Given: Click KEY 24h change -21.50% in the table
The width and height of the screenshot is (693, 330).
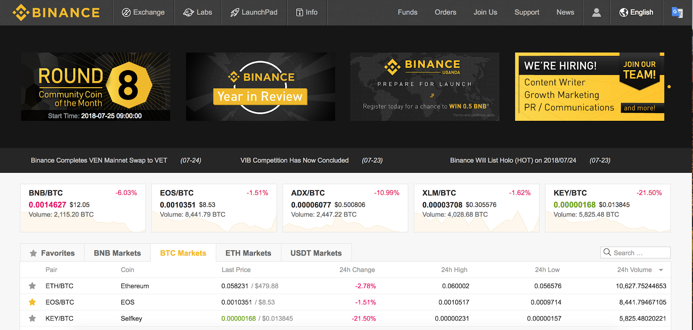Looking at the screenshot, I should click(364, 318).
